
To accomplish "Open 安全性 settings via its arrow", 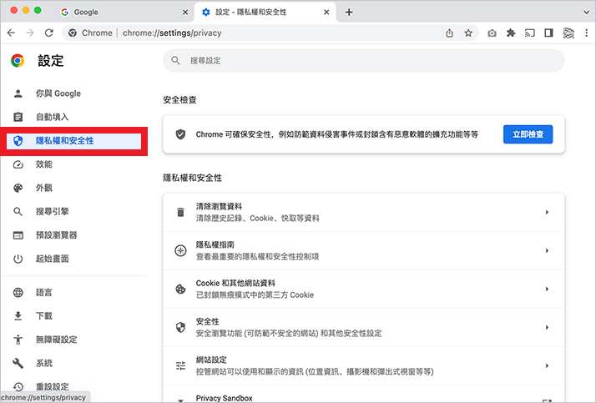I will pyautogui.click(x=547, y=327).
